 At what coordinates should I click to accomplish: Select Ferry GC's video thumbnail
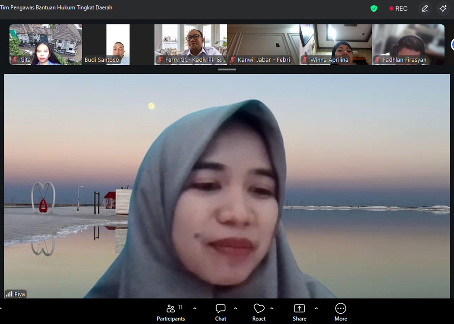(191, 44)
